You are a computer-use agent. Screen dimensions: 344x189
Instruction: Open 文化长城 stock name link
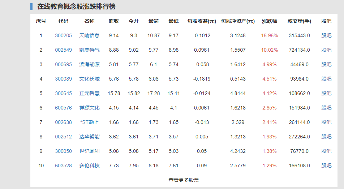89,79
